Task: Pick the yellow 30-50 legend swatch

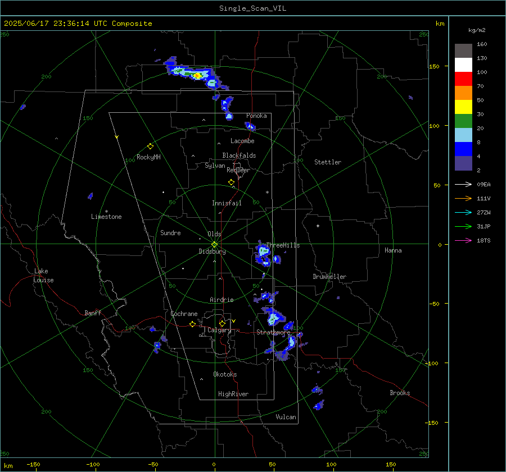Action: pyautogui.click(x=463, y=107)
